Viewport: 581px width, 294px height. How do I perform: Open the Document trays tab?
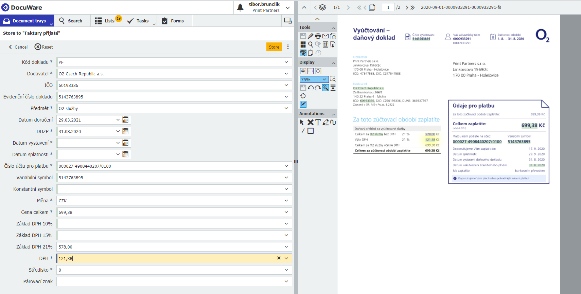pyautogui.click(x=27, y=21)
